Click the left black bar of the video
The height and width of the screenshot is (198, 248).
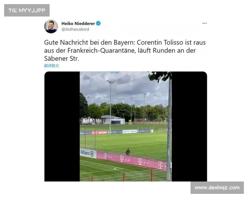tap(62, 126)
